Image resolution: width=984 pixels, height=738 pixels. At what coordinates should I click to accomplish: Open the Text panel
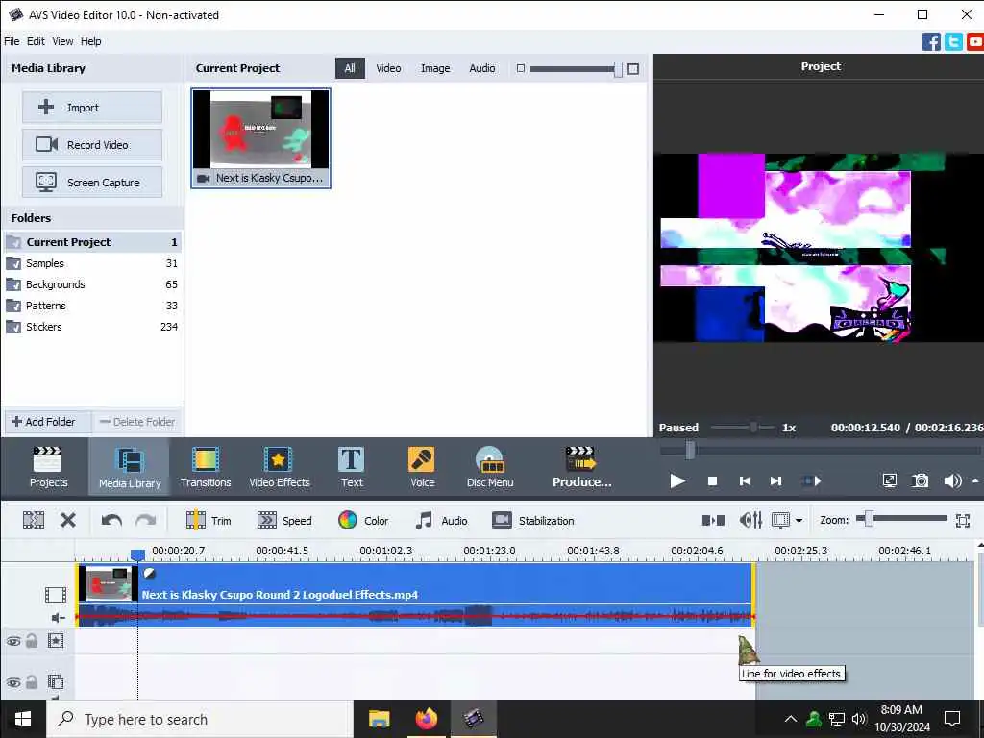tap(352, 467)
